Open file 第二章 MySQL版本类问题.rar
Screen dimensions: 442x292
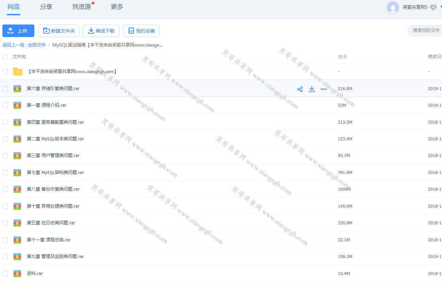point(55,139)
